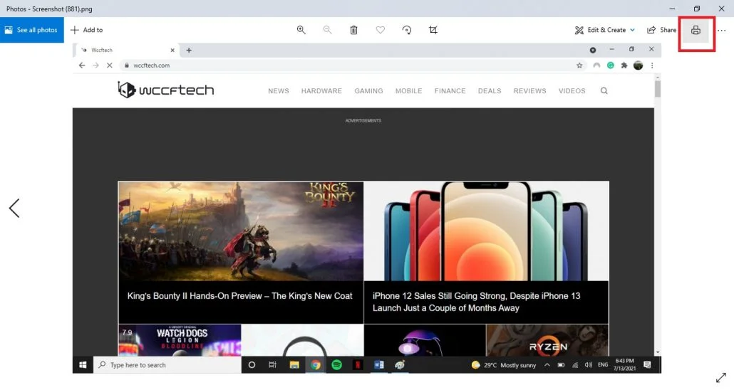The height and width of the screenshot is (390, 734).
Task: Open the HARDWARE navigation item
Action: [x=321, y=90]
